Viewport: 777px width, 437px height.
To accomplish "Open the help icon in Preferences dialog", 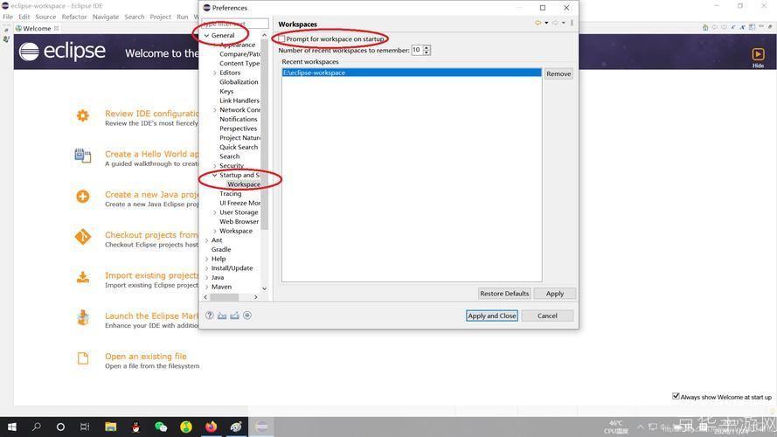I will (210, 316).
